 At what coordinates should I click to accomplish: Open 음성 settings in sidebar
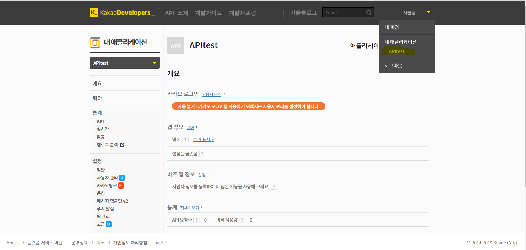click(x=101, y=193)
